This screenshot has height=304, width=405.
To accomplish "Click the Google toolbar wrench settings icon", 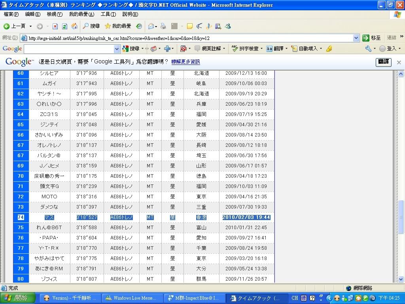I will (368, 49).
